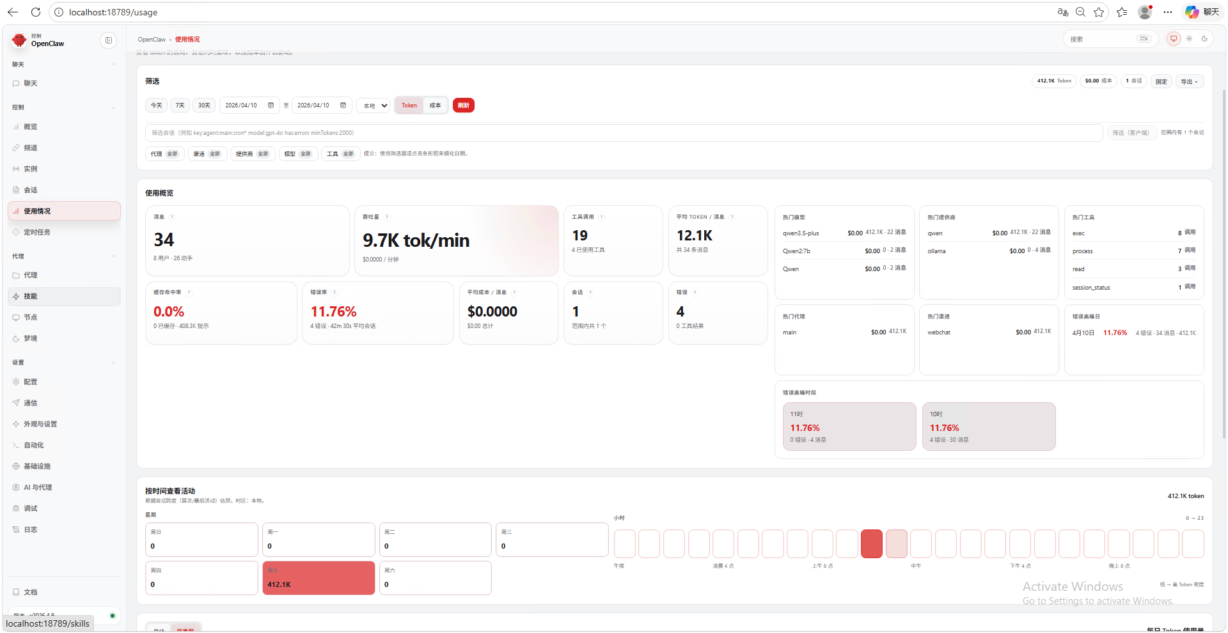Click the document icon beside 会话
This screenshot has width=1228, height=633.
(x=16, y=191)
